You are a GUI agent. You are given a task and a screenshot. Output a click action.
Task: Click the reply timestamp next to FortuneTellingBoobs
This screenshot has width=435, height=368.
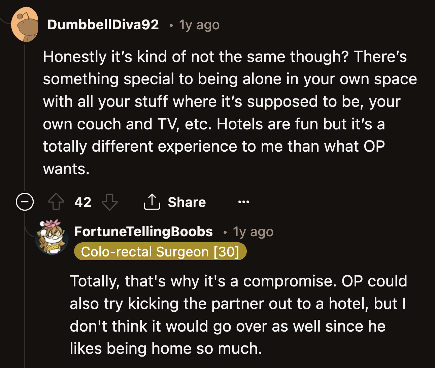click(x=252, y=231)
